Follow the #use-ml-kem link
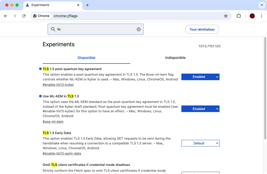Image resolution: width=267 pixels, height=174 pixels. click(53, 122)
